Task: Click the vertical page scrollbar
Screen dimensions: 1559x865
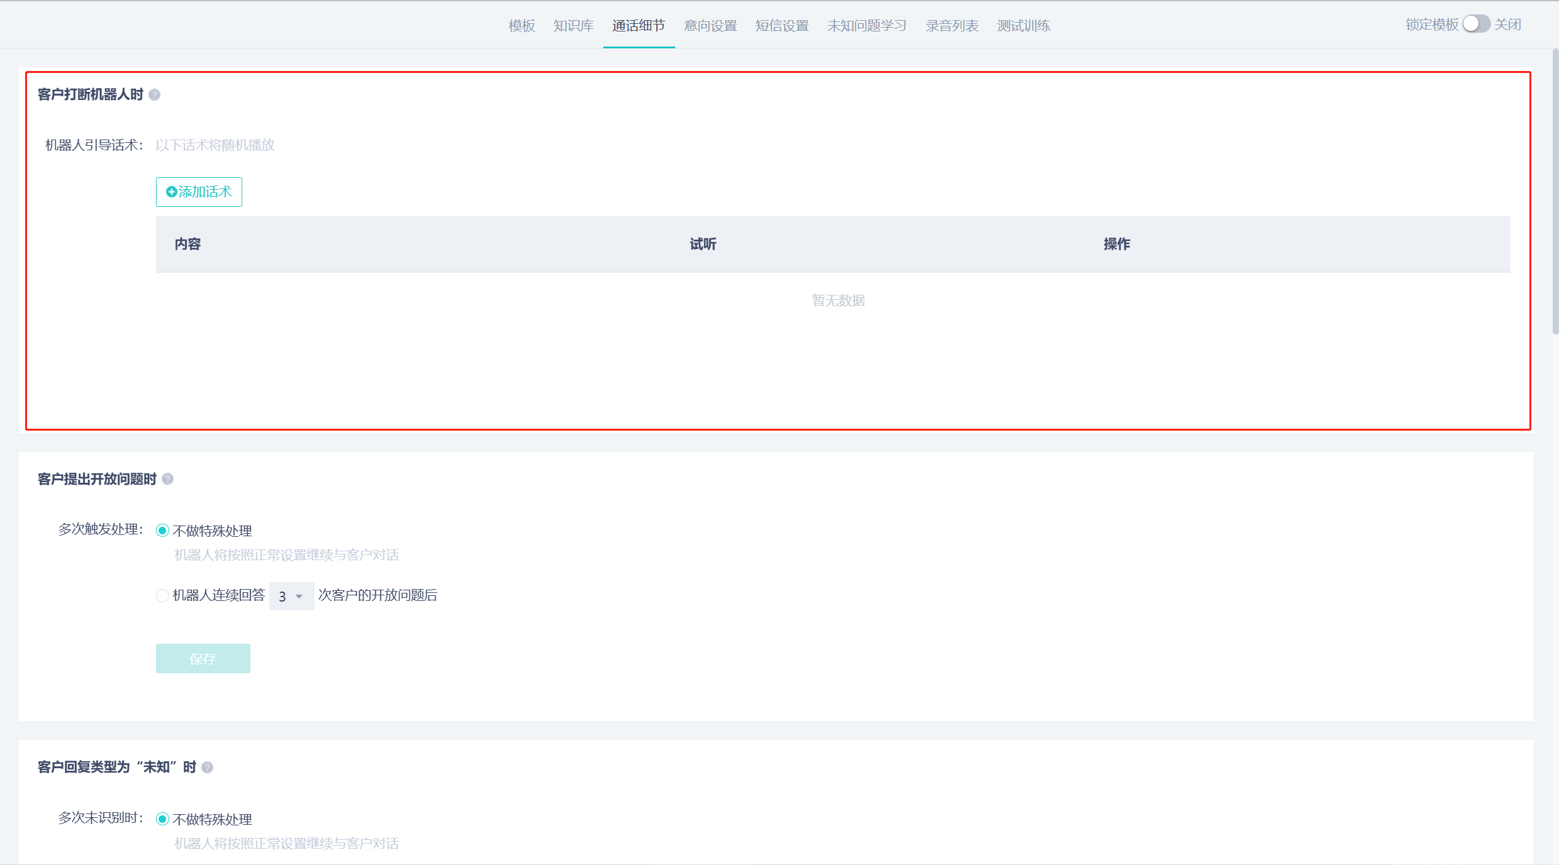Action: (x=1555, y=192)
